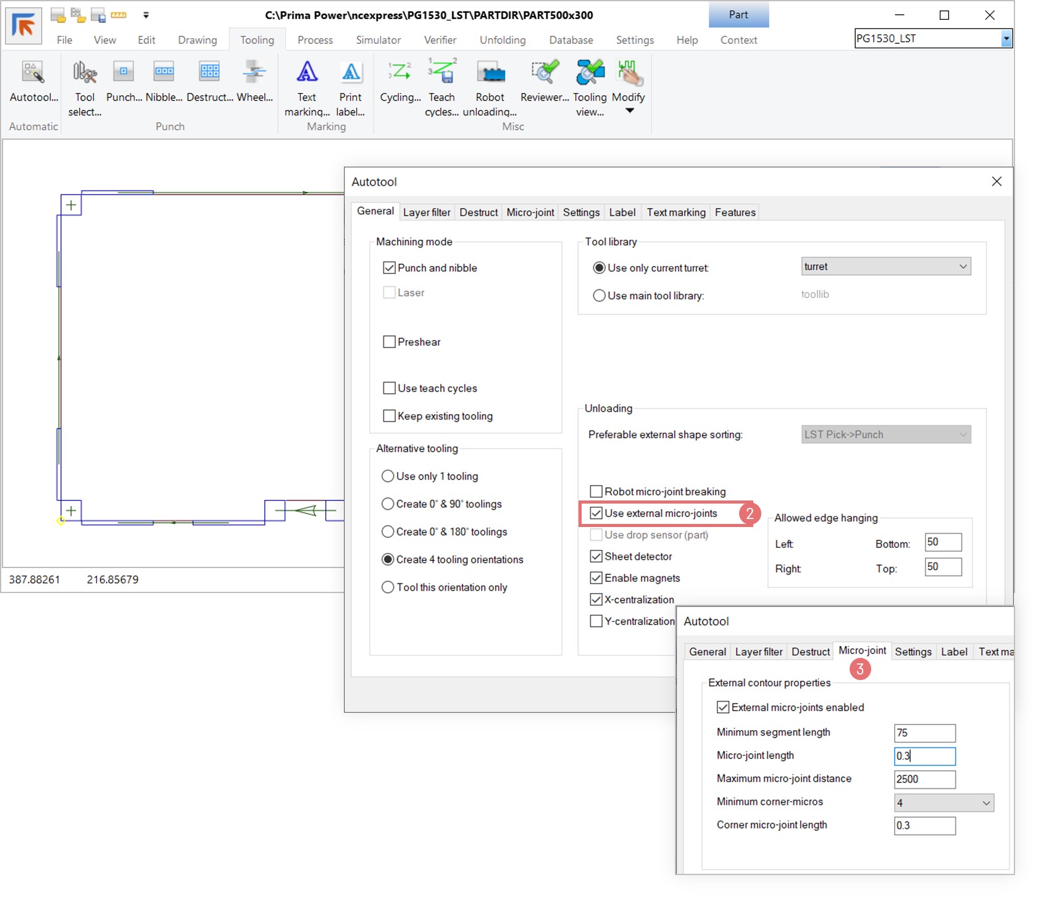Viewport: 1041px width, 901px height.
Task: Expand the PG1530_LST machine dropdown
Action: (x=1006, y=39)
